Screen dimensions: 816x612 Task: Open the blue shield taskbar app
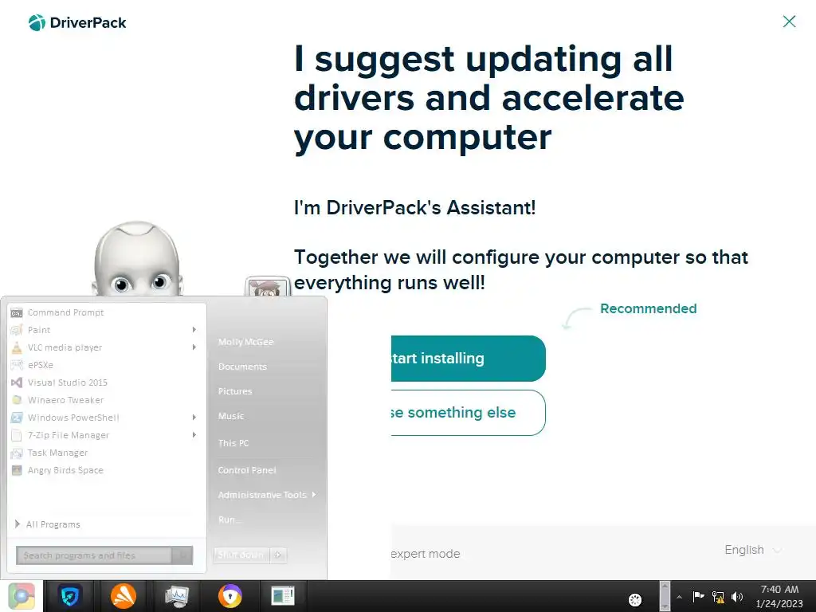point(70,596)
